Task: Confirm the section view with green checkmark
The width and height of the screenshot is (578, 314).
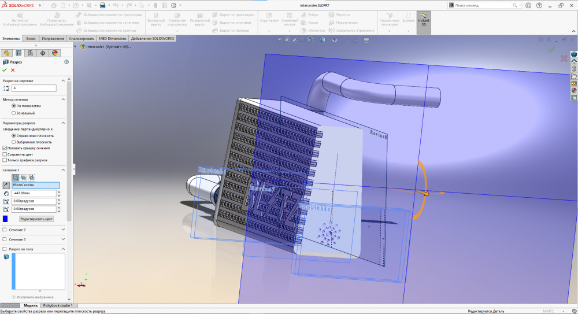Action: 5,70
